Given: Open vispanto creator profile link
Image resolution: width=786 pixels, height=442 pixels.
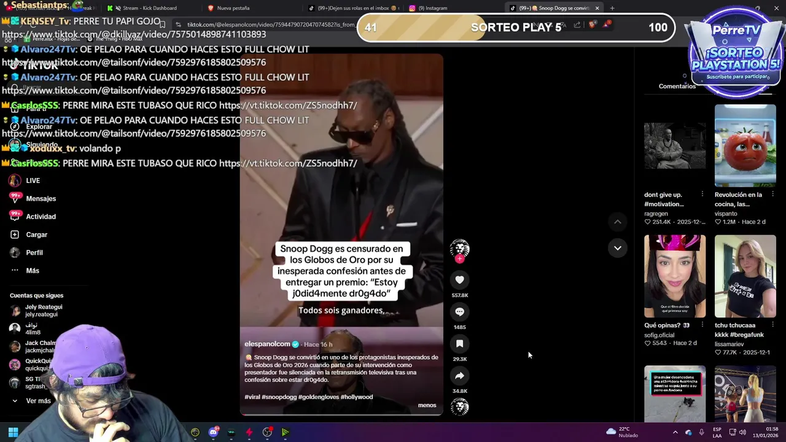Looking at the screenshot, I should [x=726, y=214].
